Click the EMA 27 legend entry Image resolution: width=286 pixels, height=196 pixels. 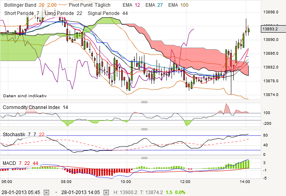pyautogui.click(x=154, y=5)
